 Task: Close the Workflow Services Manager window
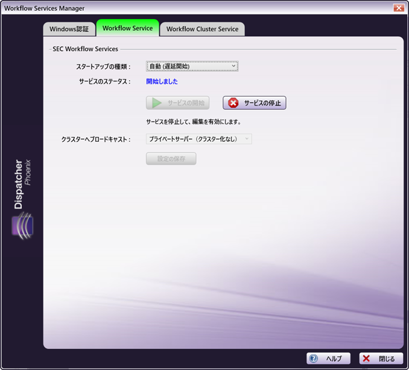399,8
